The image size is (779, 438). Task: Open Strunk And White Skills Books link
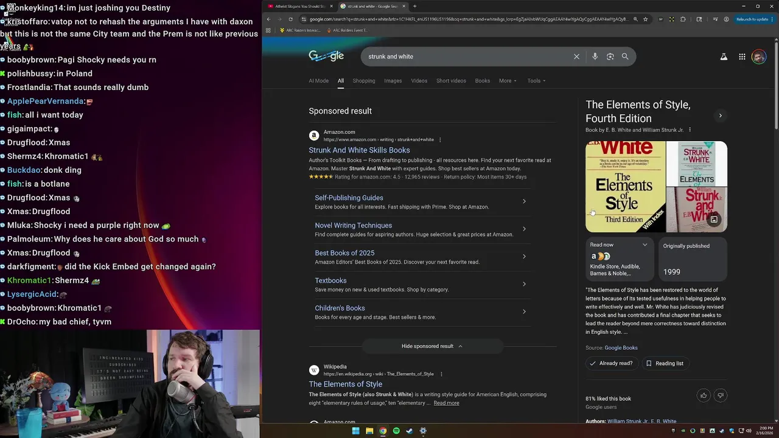click(x=359, y=150)
